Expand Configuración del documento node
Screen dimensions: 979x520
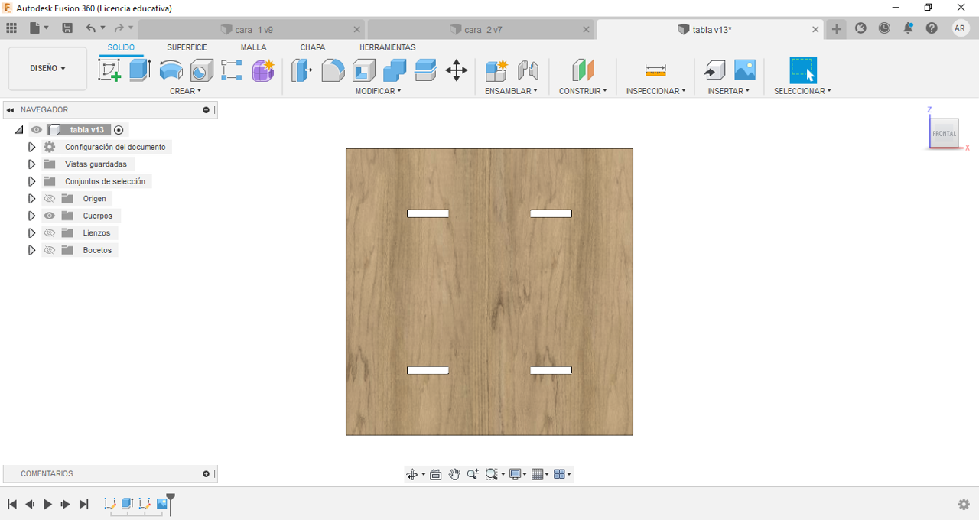tap(31, 147)
